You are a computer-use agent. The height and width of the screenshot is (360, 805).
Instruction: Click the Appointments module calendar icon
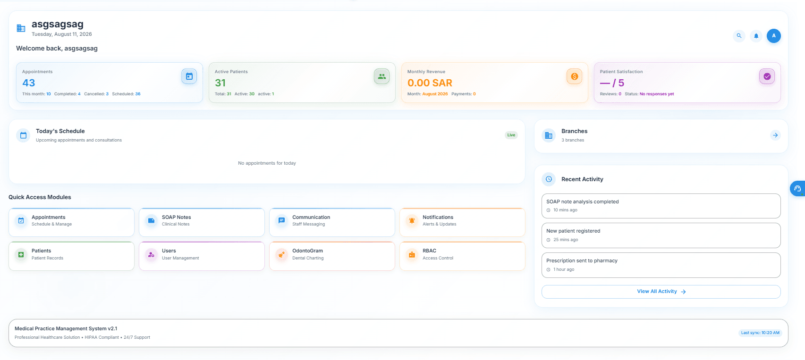tap(21, 220)
